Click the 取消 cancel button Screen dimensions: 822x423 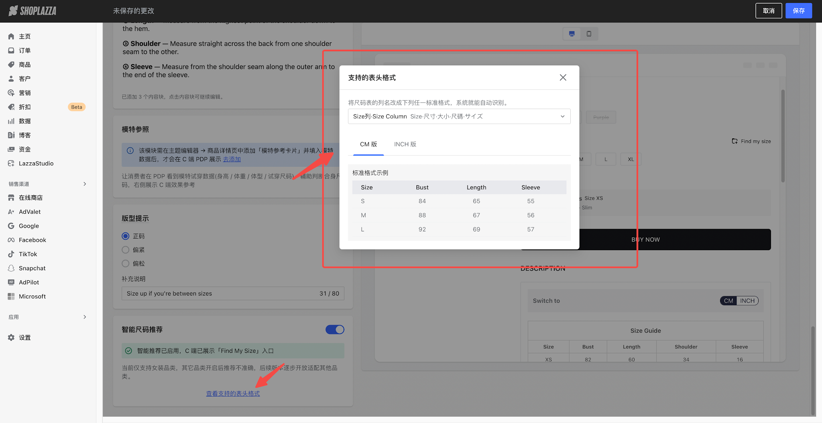(769, 11)
